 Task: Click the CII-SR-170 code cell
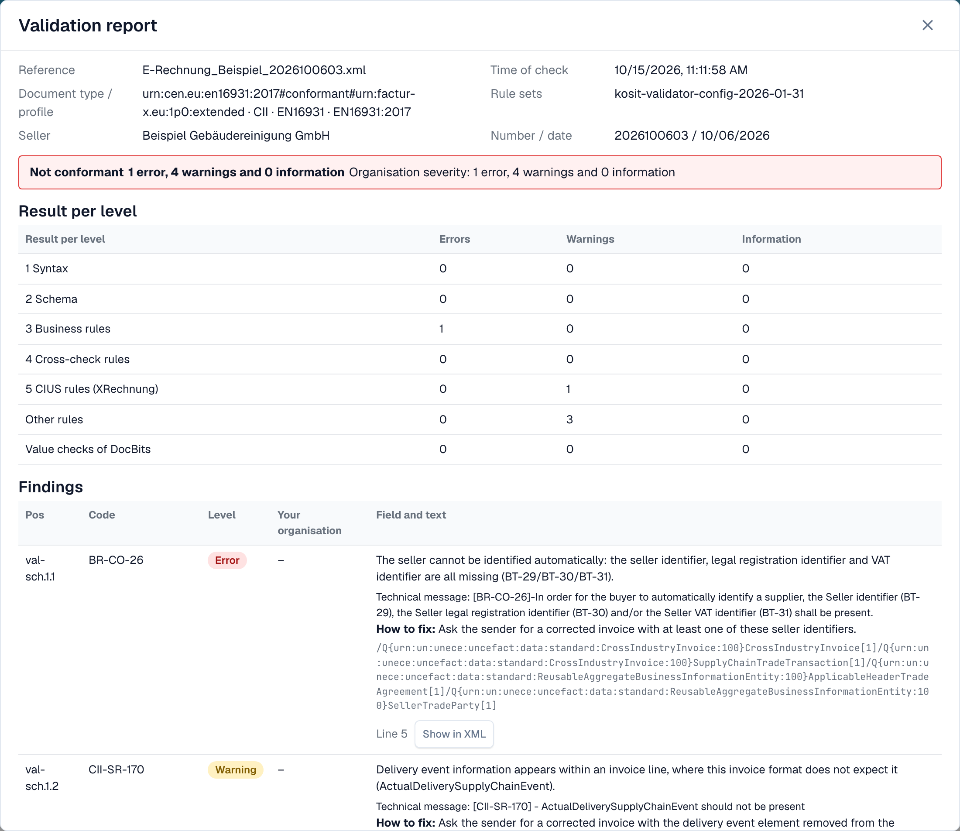[117, 770]
